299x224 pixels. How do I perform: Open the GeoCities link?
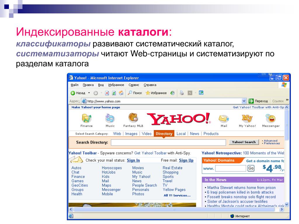click(80, 185)
